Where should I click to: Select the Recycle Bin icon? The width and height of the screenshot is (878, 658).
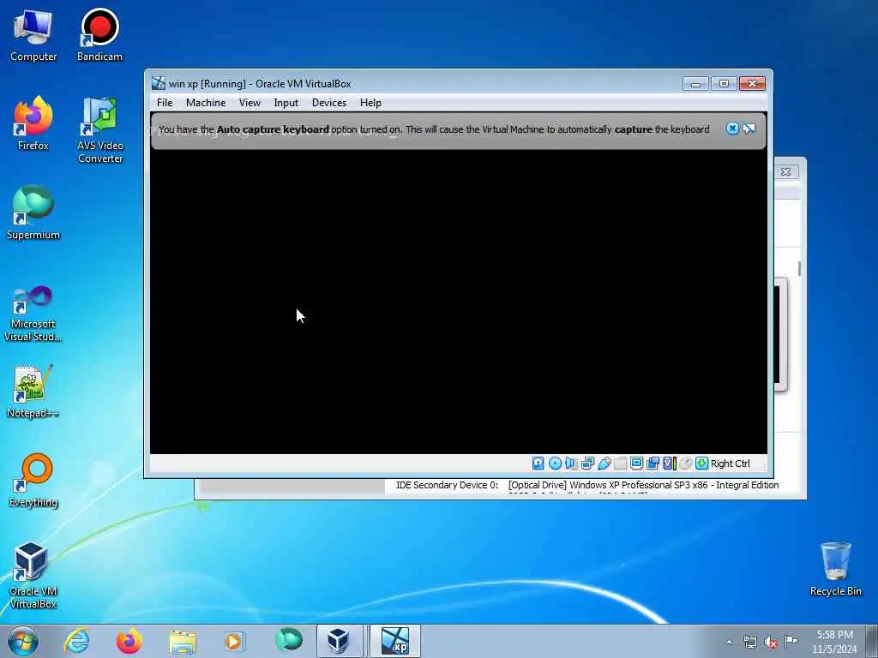[835, 570]
